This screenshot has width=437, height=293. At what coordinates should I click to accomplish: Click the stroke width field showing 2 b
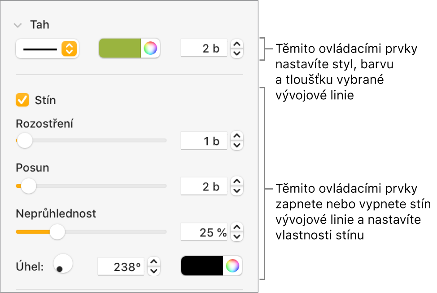pyautogui.click(x=203, y=49)
